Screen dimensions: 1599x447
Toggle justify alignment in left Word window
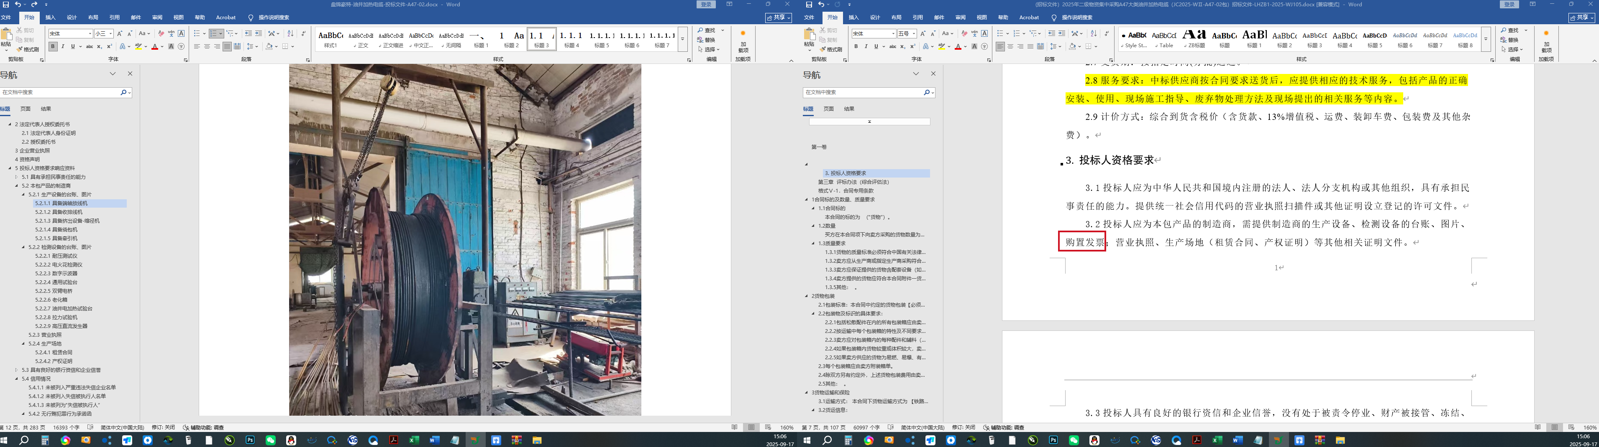point(227,46)
